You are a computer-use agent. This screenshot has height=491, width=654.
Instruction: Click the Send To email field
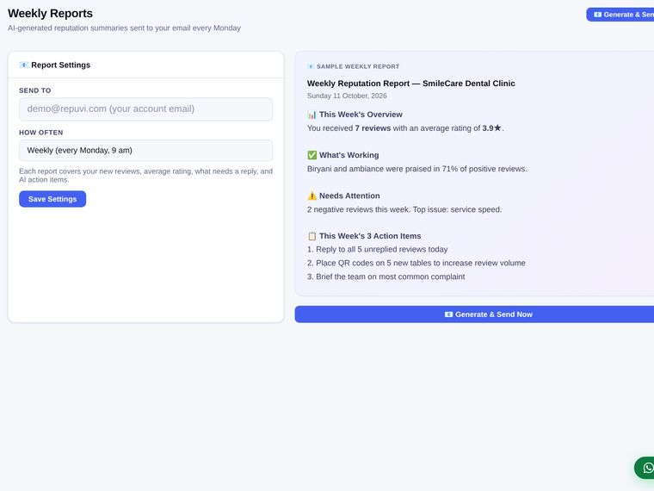tap(146, 109)
